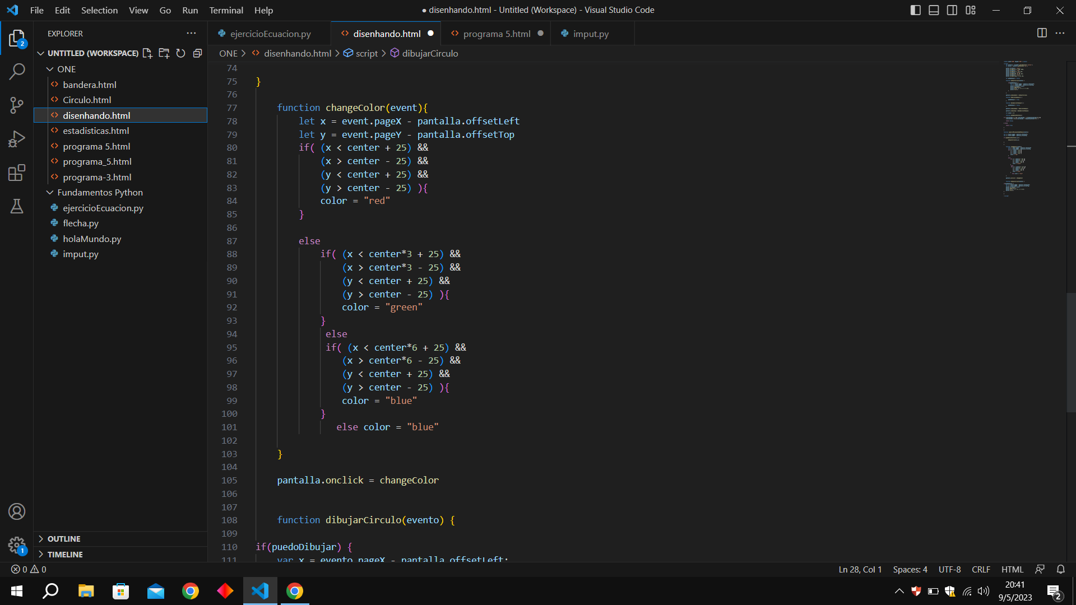This screenshot has width=1076, height=605.
Task: Open the View menu
Action: [138, 10]
